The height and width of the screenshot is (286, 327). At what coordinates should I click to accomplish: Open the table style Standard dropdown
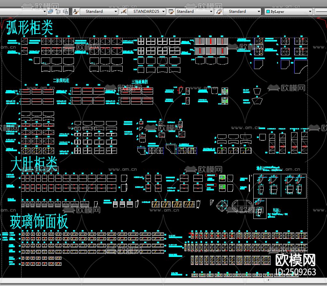coord(194,12)
